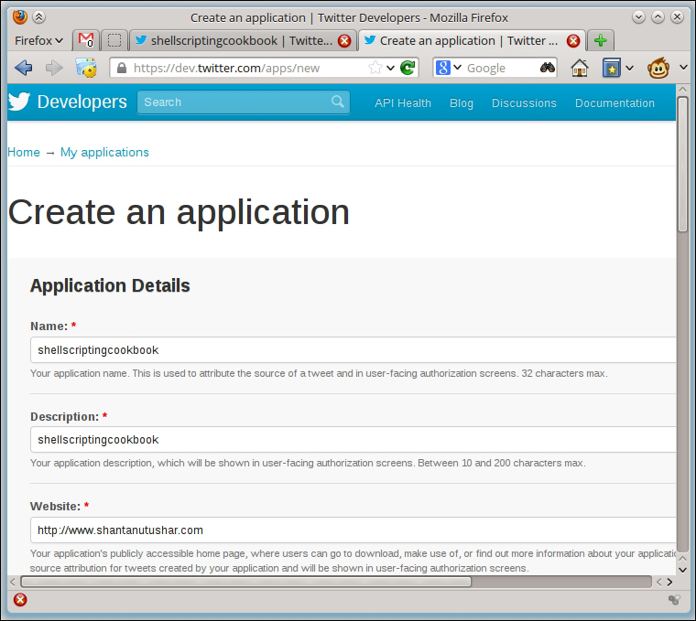Image resolution: width=696 pixels, height=621 pixels.
Task: Click the vertical scrollbar up arrow at the top
Action: coord(682,89)
